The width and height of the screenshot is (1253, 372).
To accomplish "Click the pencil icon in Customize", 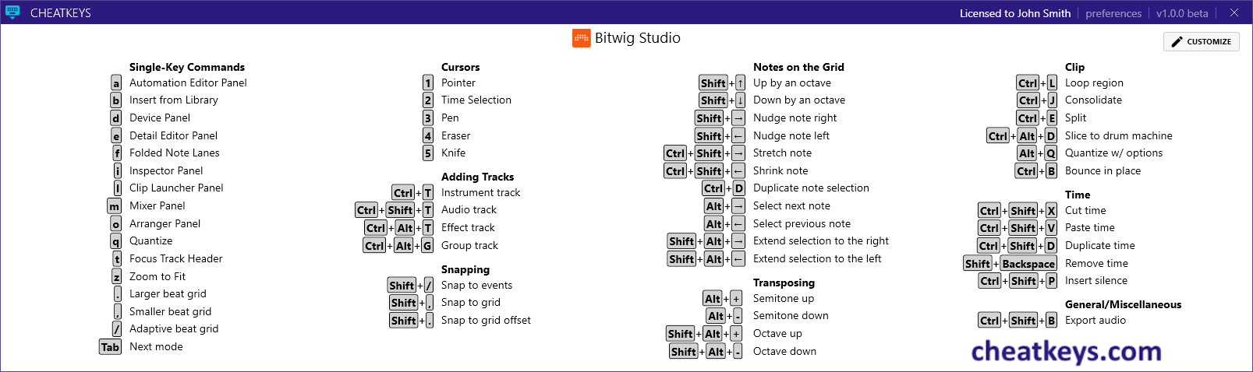I will point(1177,42).
